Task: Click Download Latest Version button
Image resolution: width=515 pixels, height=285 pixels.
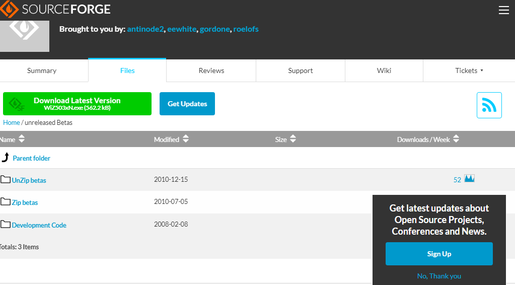Action: [x=77, y=104]
